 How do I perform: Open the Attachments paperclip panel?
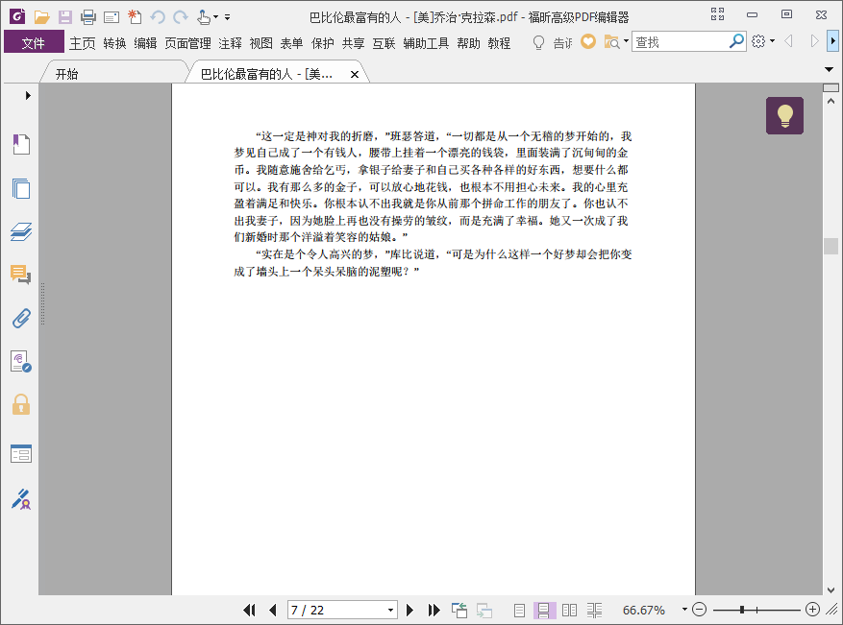tap(21, 318)
